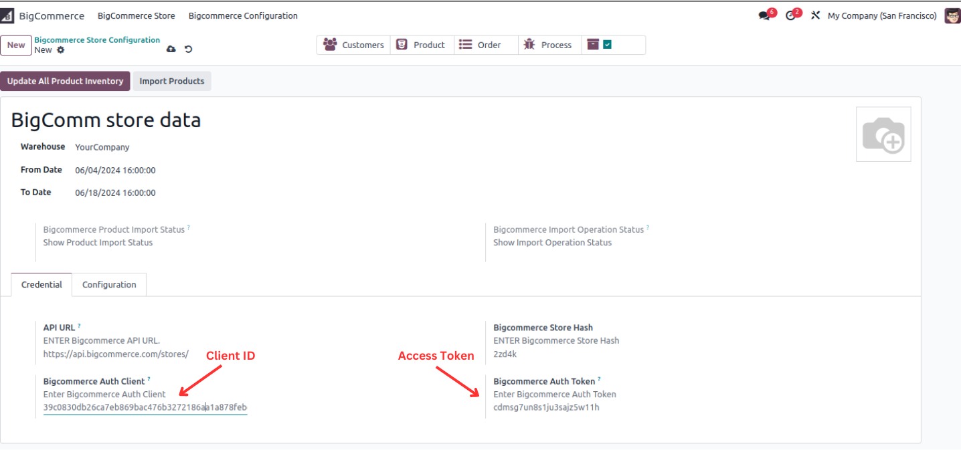The image size is (961, 450).
Task: Click help mark beside Bigcommerce Auth Token label
Action: [x=599, y=379]
